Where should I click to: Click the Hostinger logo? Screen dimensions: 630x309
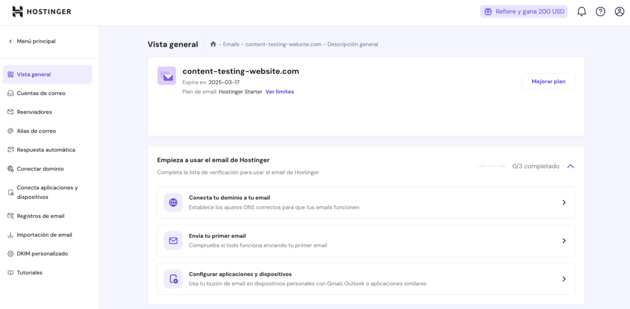pos(41,12)
